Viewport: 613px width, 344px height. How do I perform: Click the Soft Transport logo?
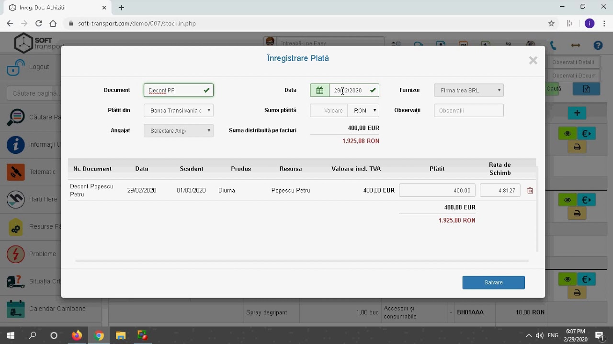click(38, 43)
